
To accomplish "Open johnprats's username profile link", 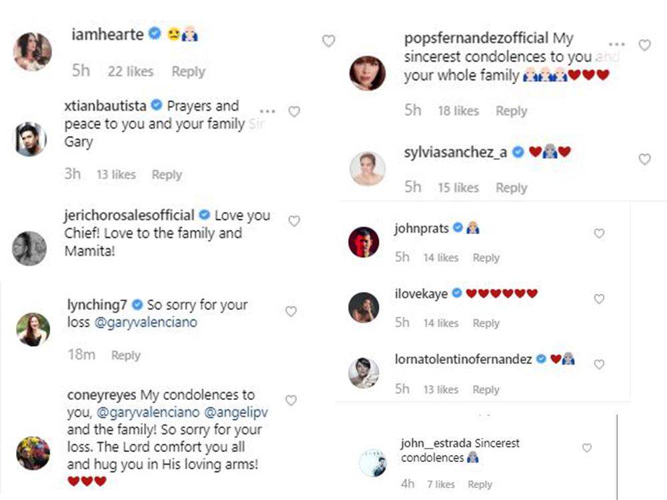I will coord(421,228).
